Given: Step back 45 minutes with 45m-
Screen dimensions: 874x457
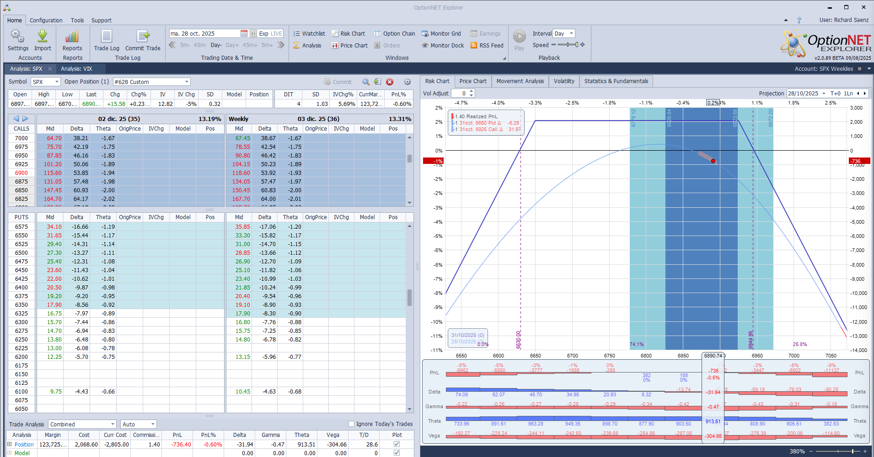Looking at the screenshot, I should [200, 45].
